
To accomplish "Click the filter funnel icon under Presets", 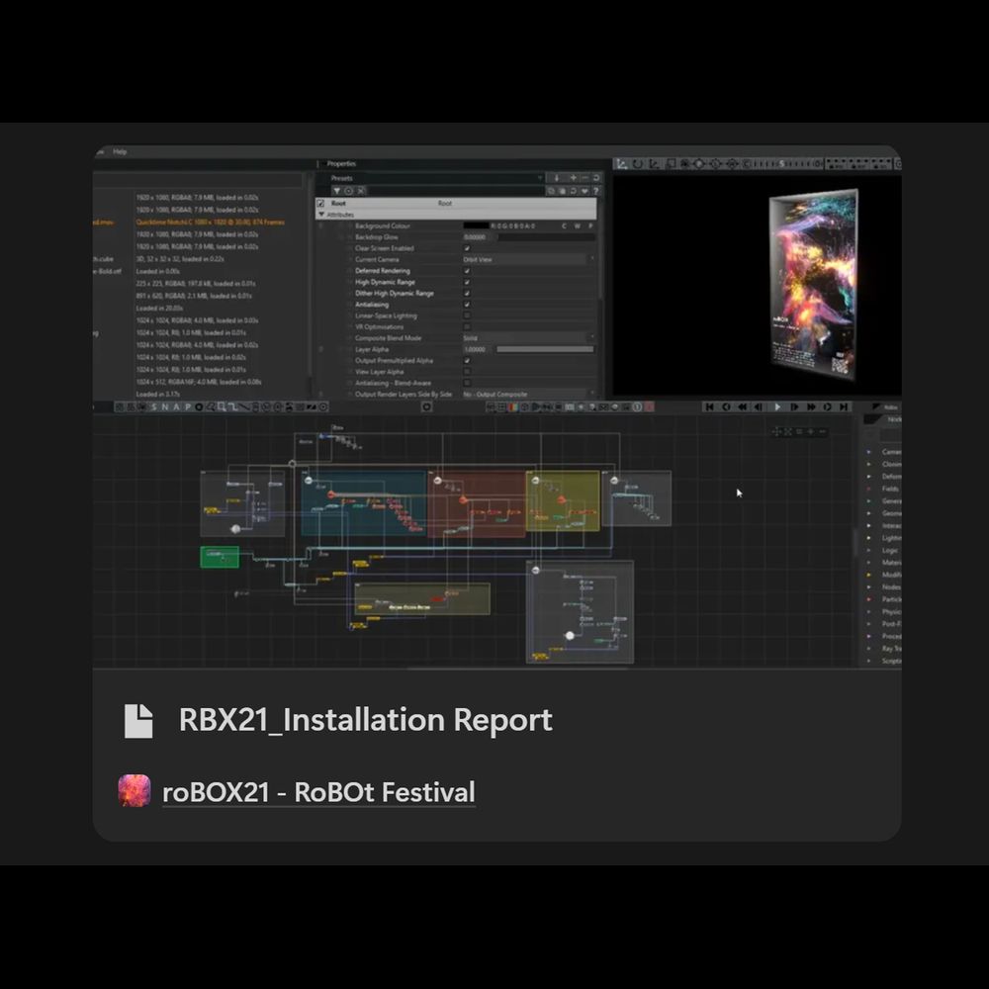I will point(336,190).
